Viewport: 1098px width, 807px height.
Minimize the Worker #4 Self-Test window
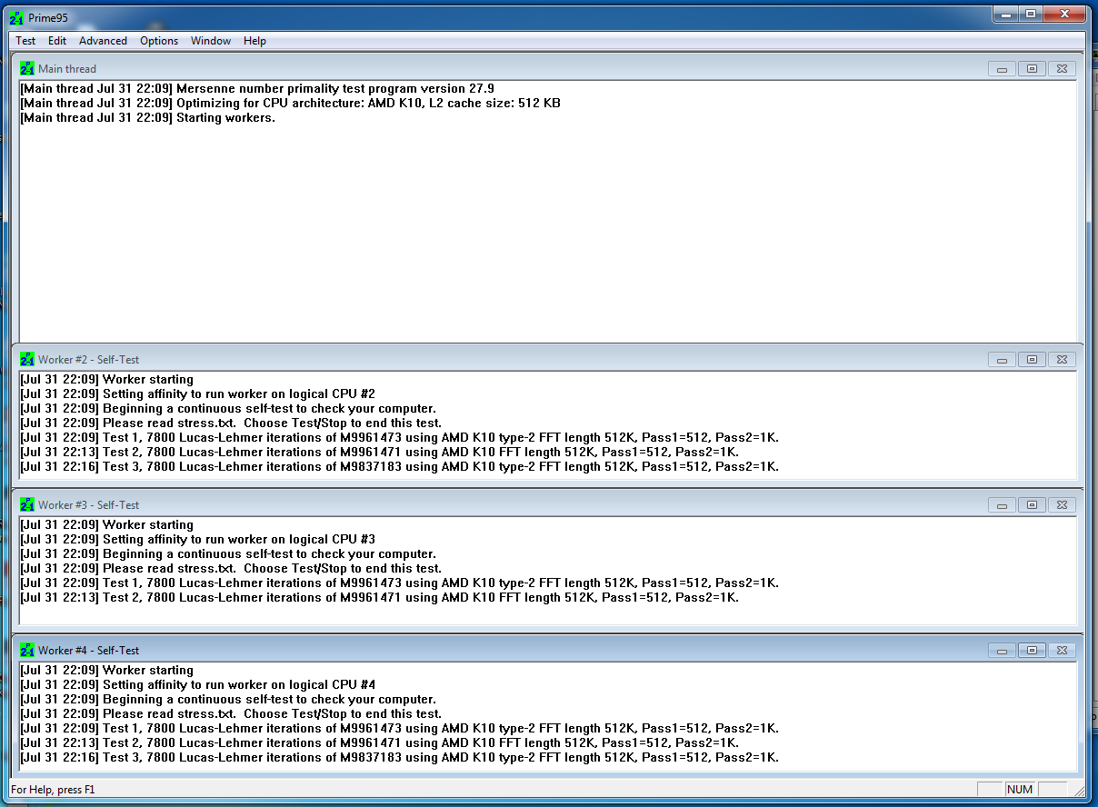[1002, 651]
